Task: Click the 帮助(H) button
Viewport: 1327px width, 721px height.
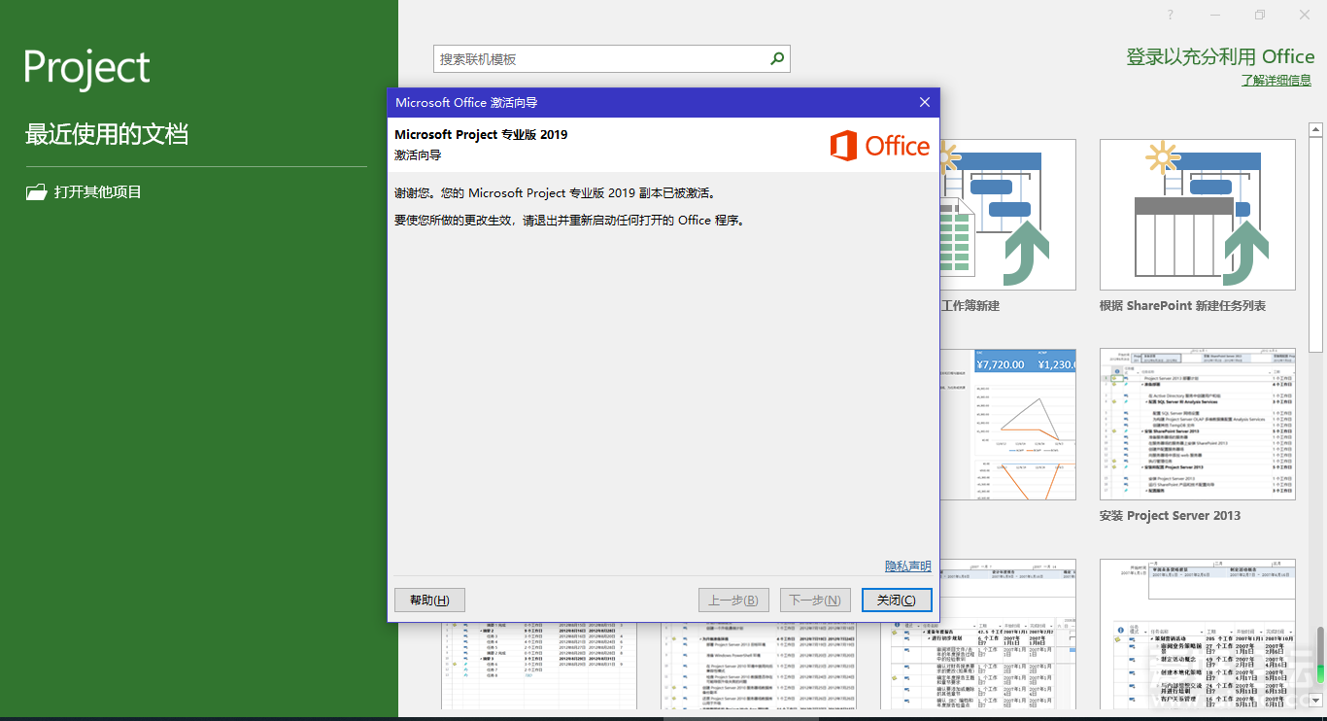Action: pos(429,601)
